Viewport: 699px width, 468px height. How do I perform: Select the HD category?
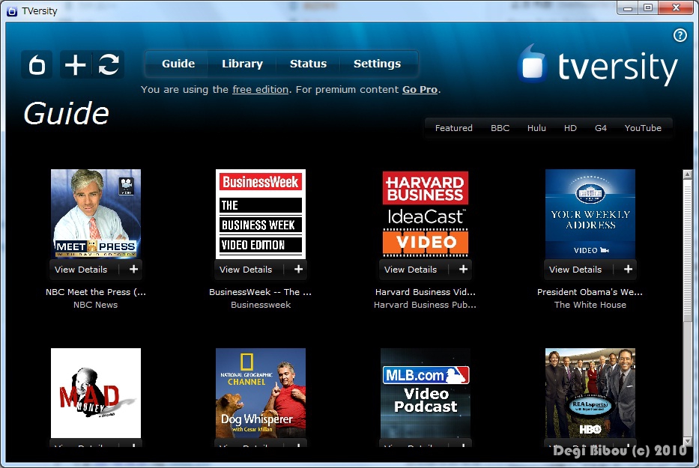pyautogui.click(x=570, y=128)
